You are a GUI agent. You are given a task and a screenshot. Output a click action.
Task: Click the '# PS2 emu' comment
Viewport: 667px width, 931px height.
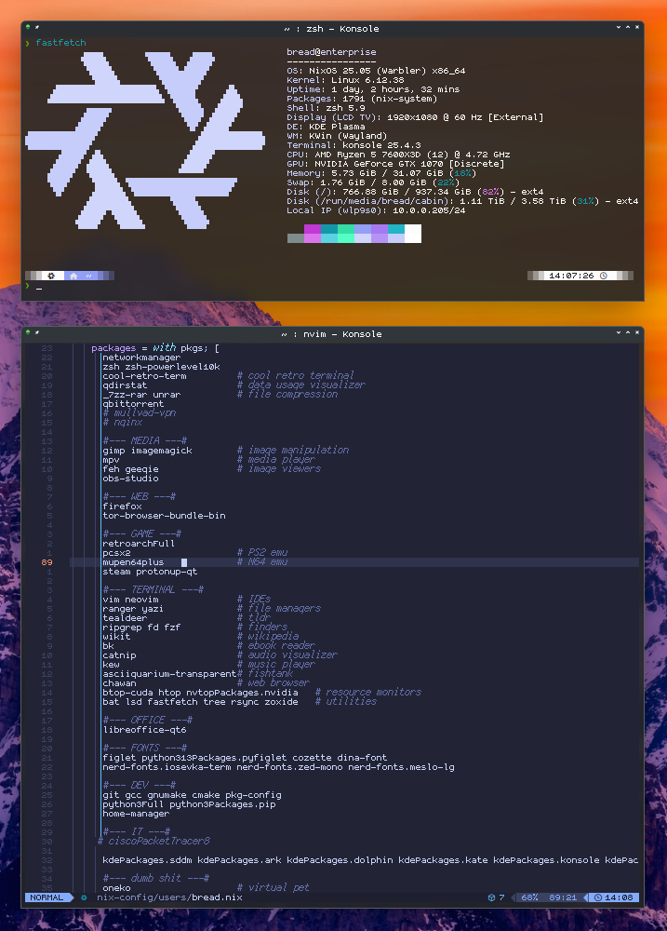point(262,552)
